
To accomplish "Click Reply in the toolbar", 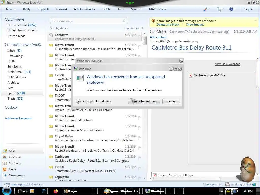I will (x=27, y=9).
